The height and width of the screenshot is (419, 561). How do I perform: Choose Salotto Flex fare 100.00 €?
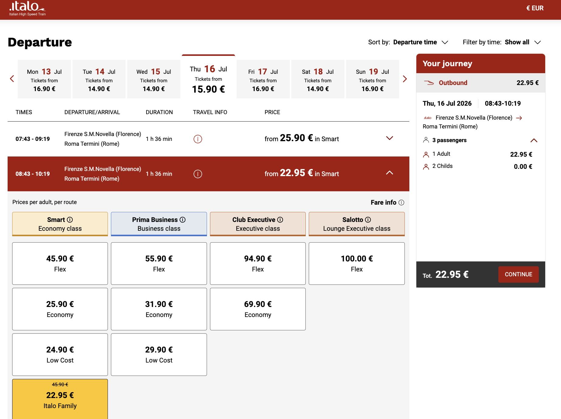[x=357, y=264]
